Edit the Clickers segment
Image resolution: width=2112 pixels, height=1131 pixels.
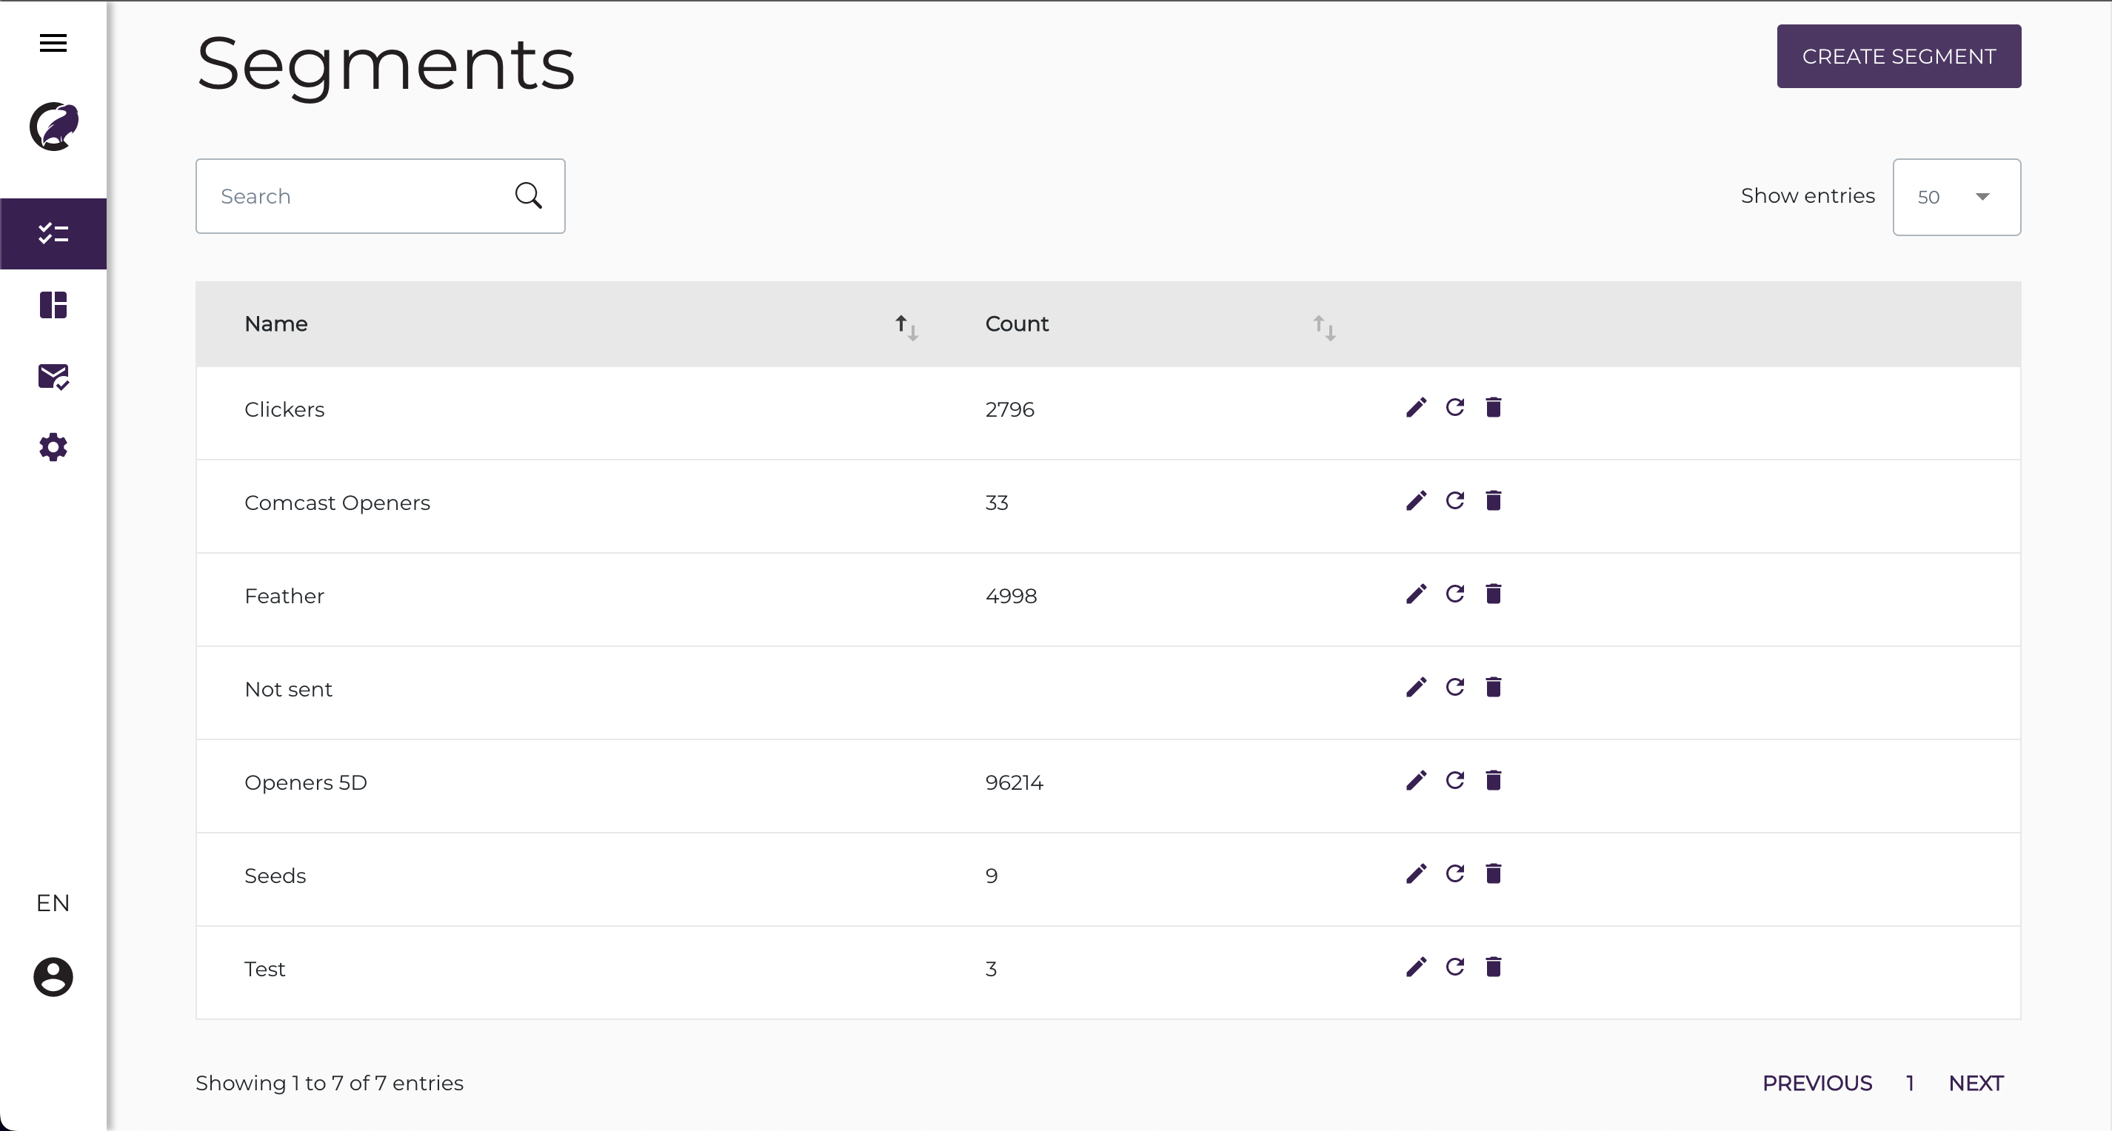[x=1416, y=408]
